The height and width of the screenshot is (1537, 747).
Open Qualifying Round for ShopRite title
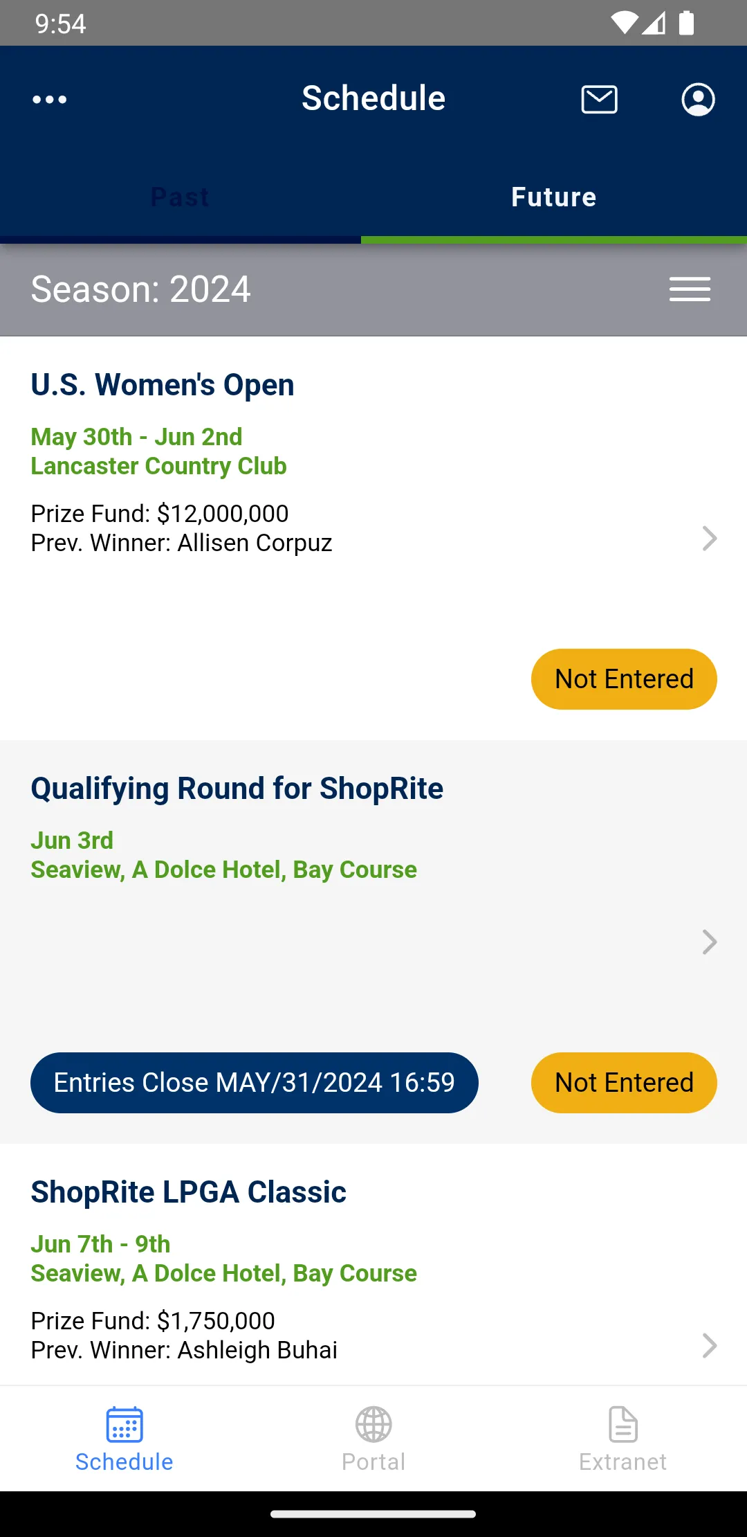(237, 789)
